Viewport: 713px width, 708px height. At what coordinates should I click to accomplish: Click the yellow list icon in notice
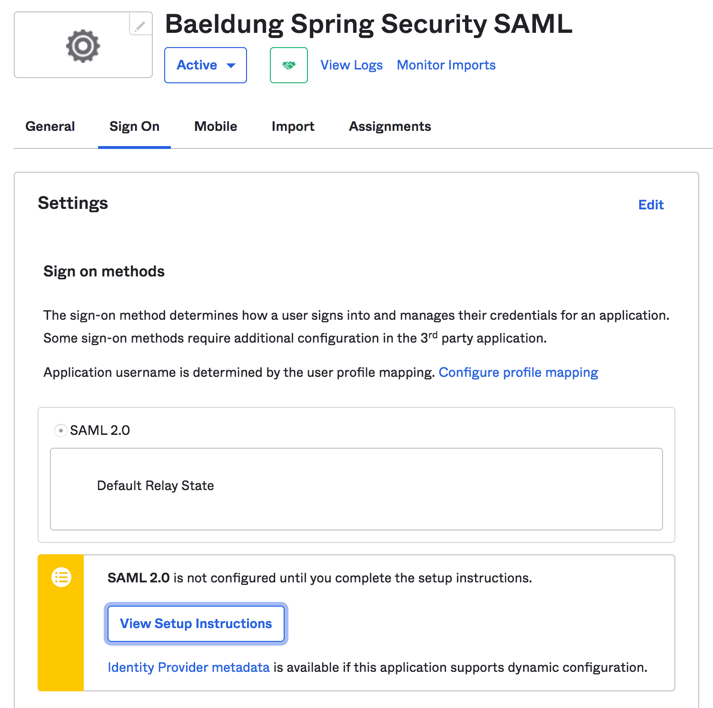pos(61,578)
